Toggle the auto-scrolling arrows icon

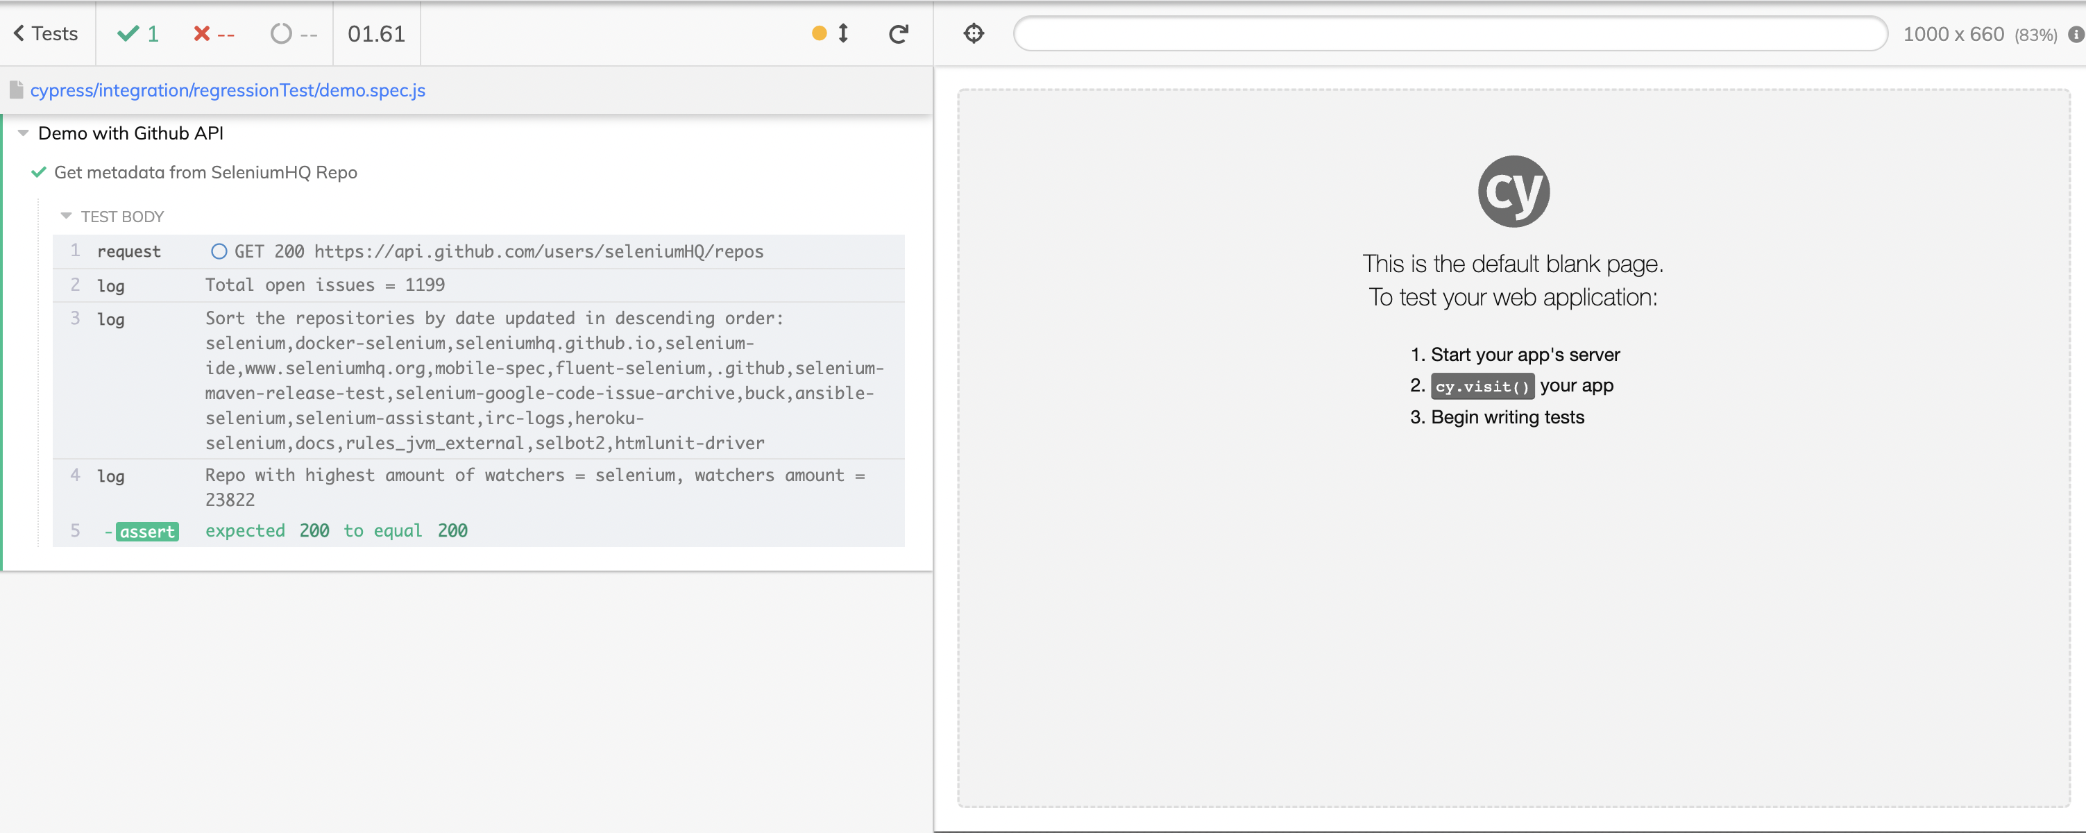pos(843,33)
